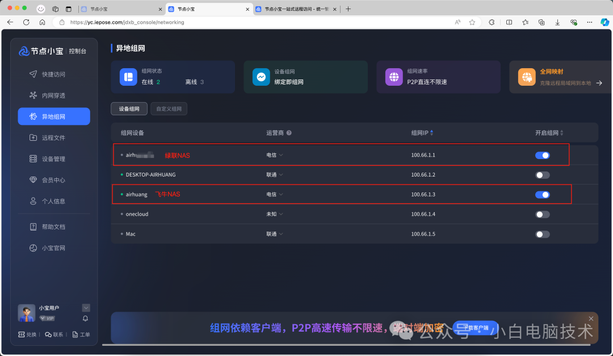Switch to the 设备组网 tab
The height and width of the screenshot is (356, 613).
[x=129, y=109]
